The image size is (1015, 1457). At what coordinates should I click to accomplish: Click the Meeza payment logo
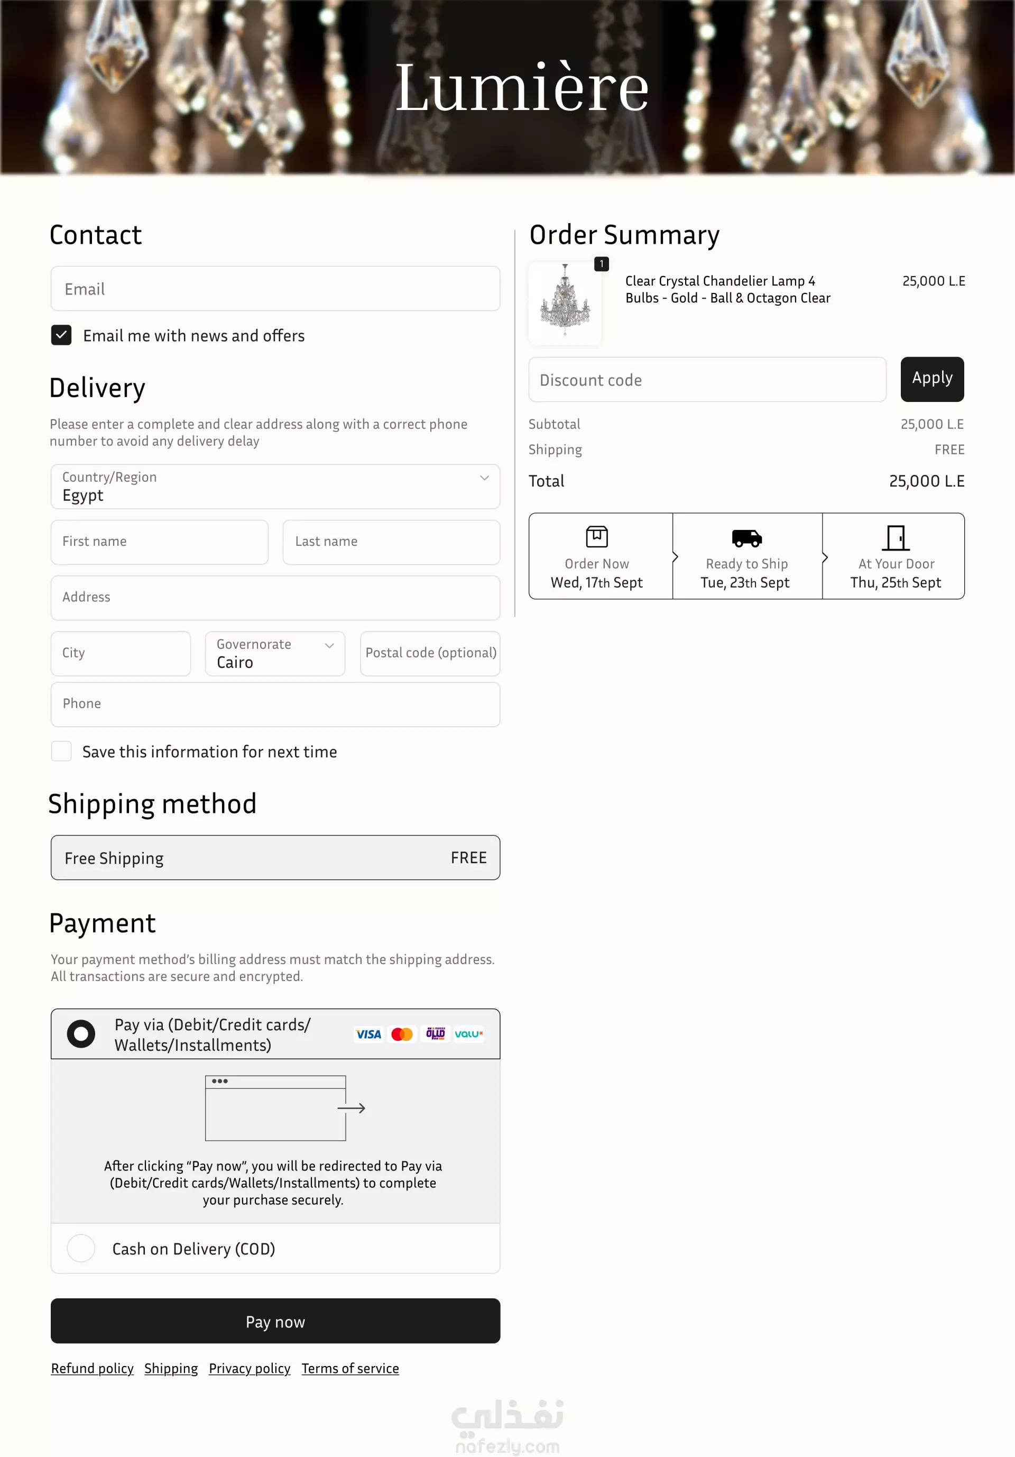(x=435, y=1034)
